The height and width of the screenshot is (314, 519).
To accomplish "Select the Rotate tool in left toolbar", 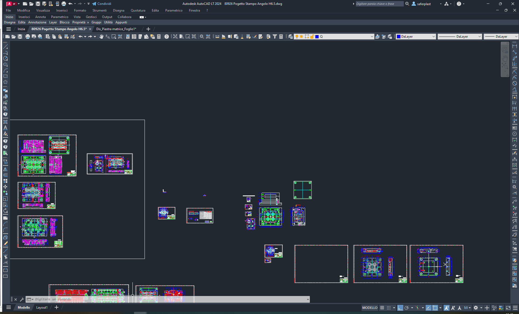I will tap(5, 211).
